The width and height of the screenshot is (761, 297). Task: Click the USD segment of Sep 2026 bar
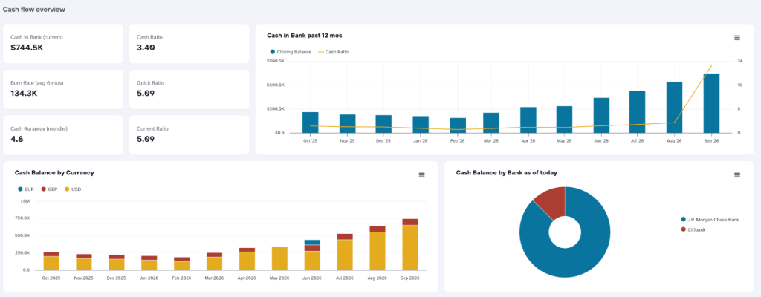[x=410, y=247]
